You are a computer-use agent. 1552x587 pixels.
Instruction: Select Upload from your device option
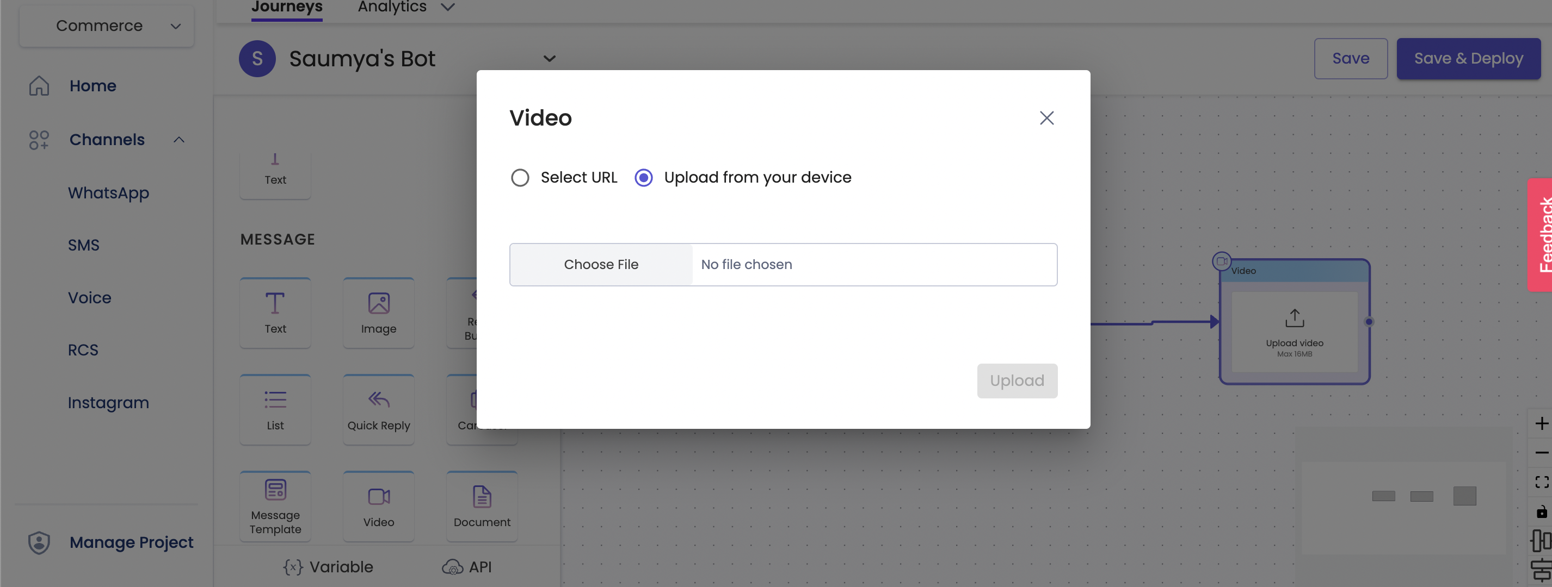pos(643,178)
